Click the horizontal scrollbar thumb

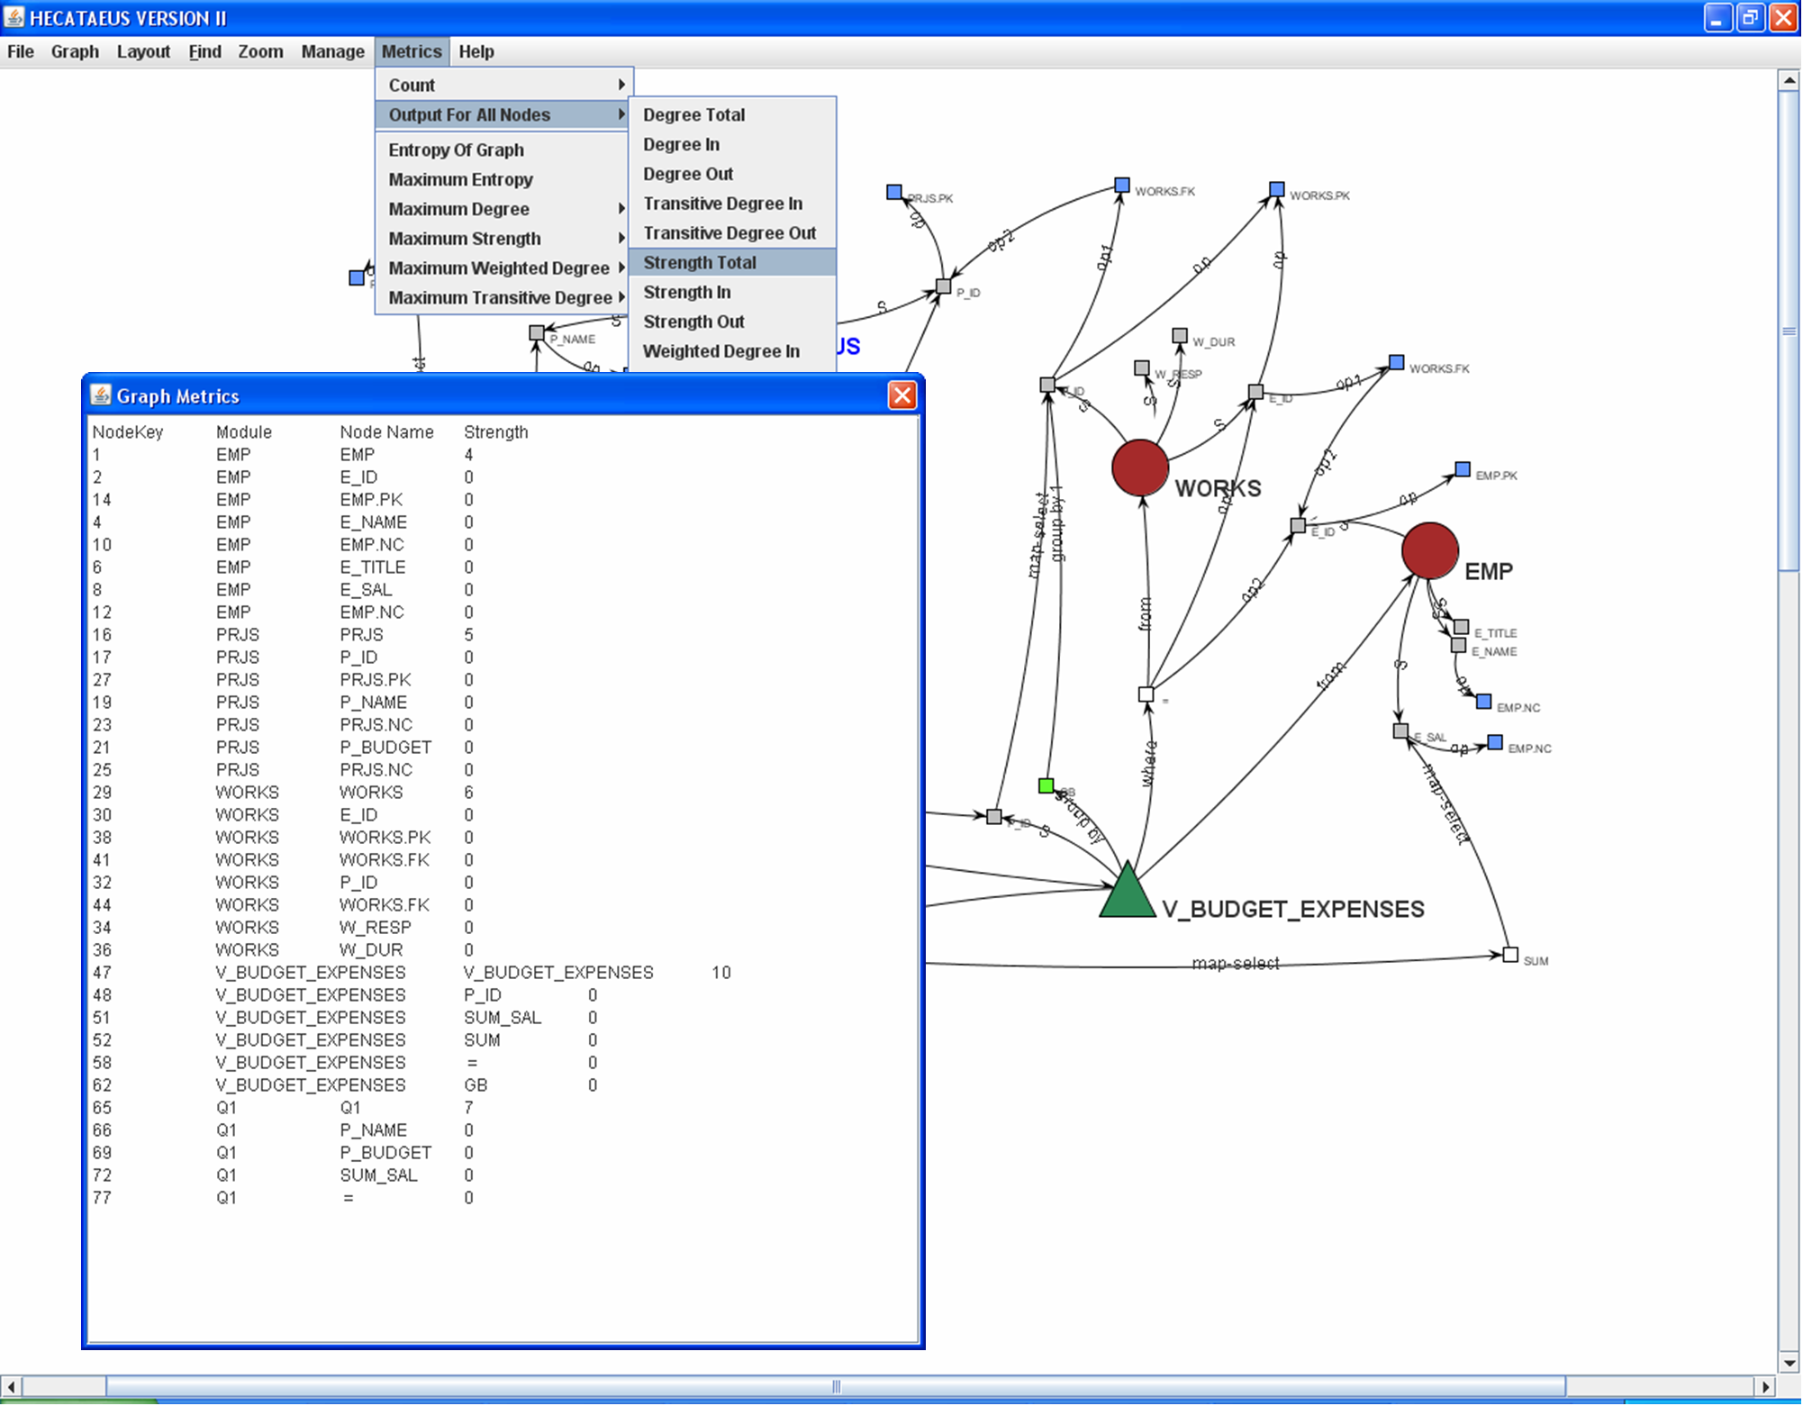point(835,1386)
